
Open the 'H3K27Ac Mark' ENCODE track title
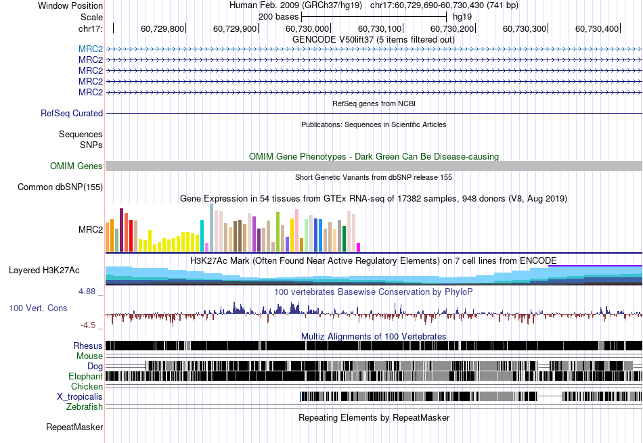coord(374,261)
